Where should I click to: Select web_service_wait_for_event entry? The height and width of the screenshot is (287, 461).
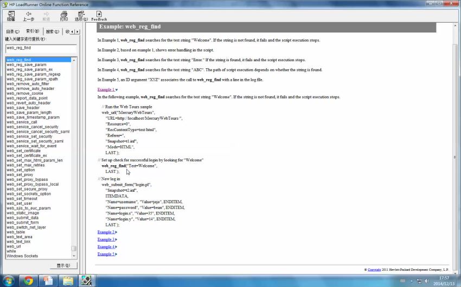pos(31,146)
